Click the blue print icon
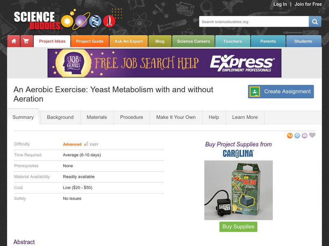 [x=297, y=136]
